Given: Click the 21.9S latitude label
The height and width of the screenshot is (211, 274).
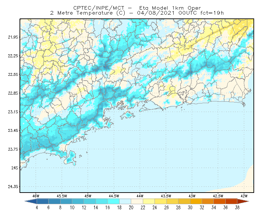Looking at the screenshot, I should (x=13, y=37).
